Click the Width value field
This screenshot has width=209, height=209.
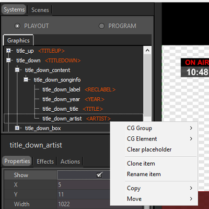coord(83,204)
